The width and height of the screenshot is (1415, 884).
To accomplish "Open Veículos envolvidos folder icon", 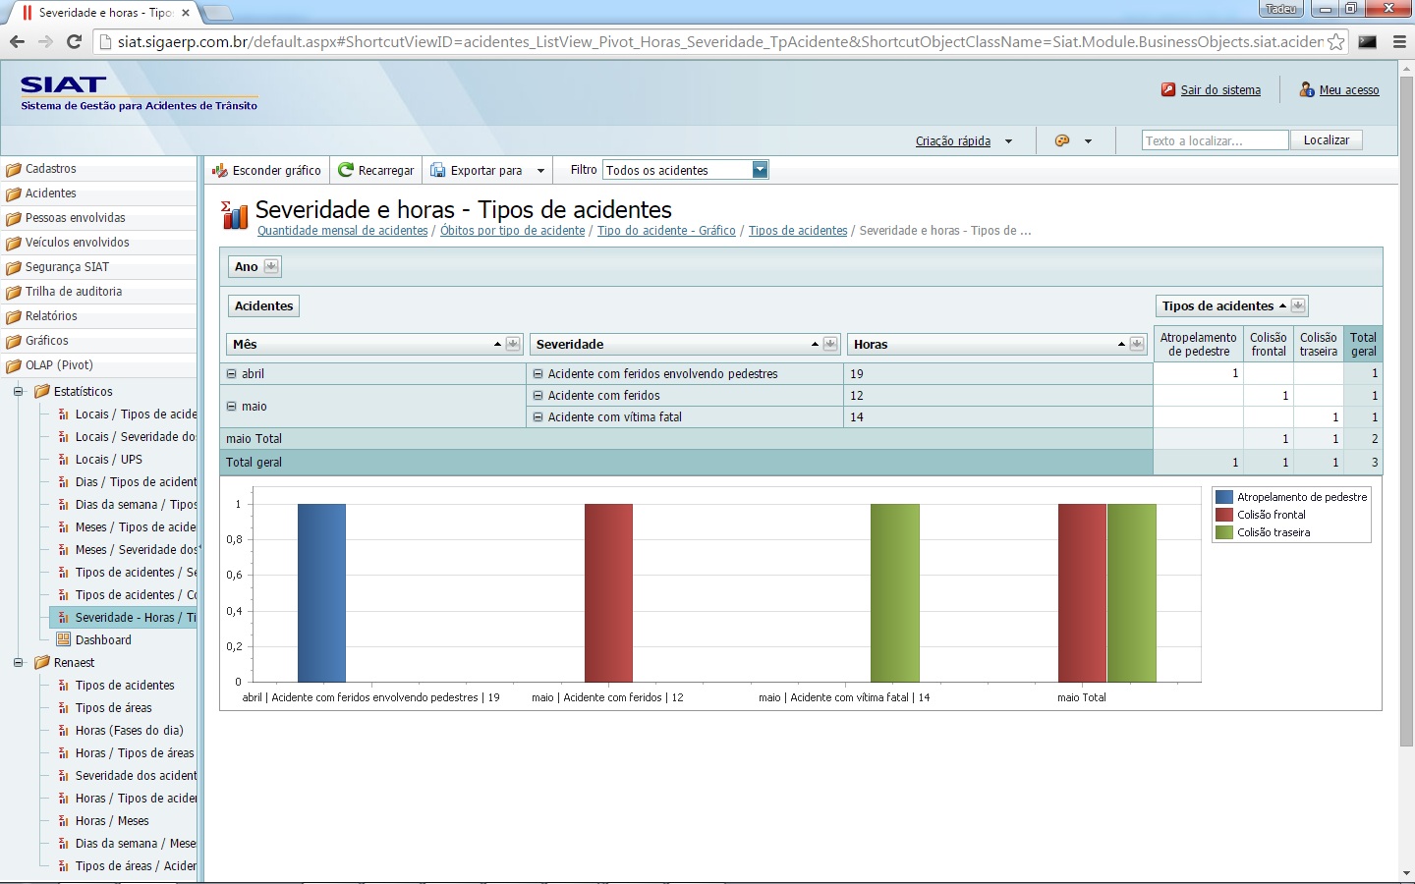I will point(14,243).
